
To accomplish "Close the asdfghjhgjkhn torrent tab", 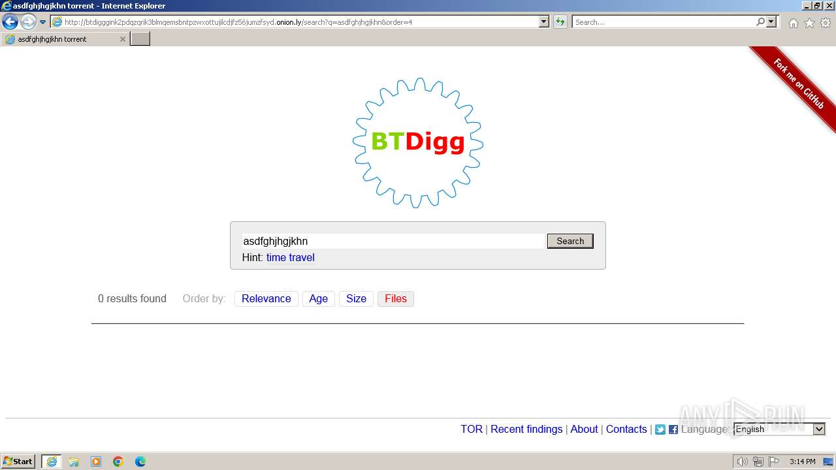I will (x=122, y=39).
